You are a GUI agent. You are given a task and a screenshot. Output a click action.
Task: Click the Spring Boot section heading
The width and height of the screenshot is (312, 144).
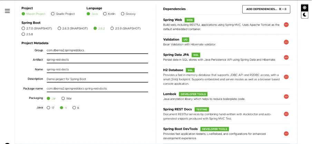[x=31, y=23]
